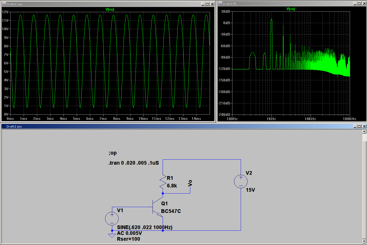Click the 12V axis label in waveform plot
367x245 pixels.
(x=5, y=12)
